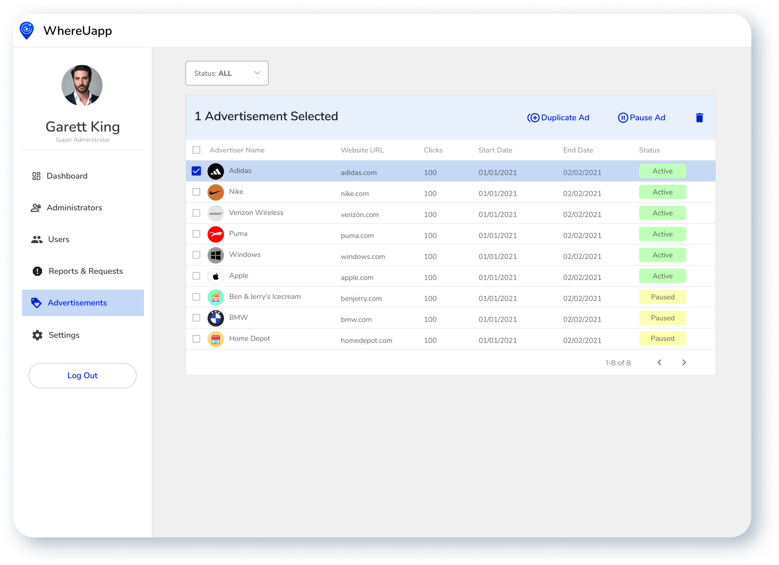Click the Duplicate Ad button

[x=558, y=118]
